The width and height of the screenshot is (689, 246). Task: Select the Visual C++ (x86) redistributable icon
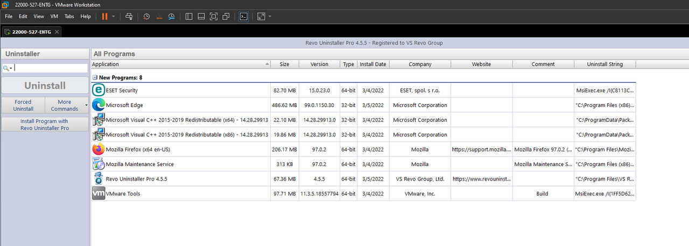click(99, 134)
